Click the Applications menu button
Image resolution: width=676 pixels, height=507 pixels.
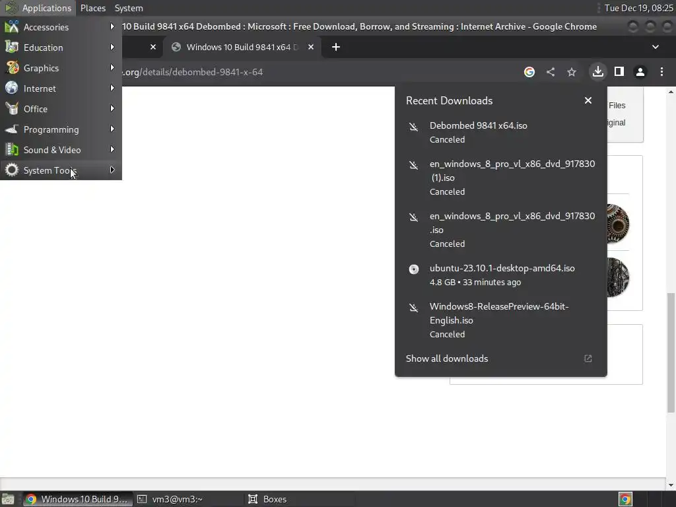tap(38, 8)
